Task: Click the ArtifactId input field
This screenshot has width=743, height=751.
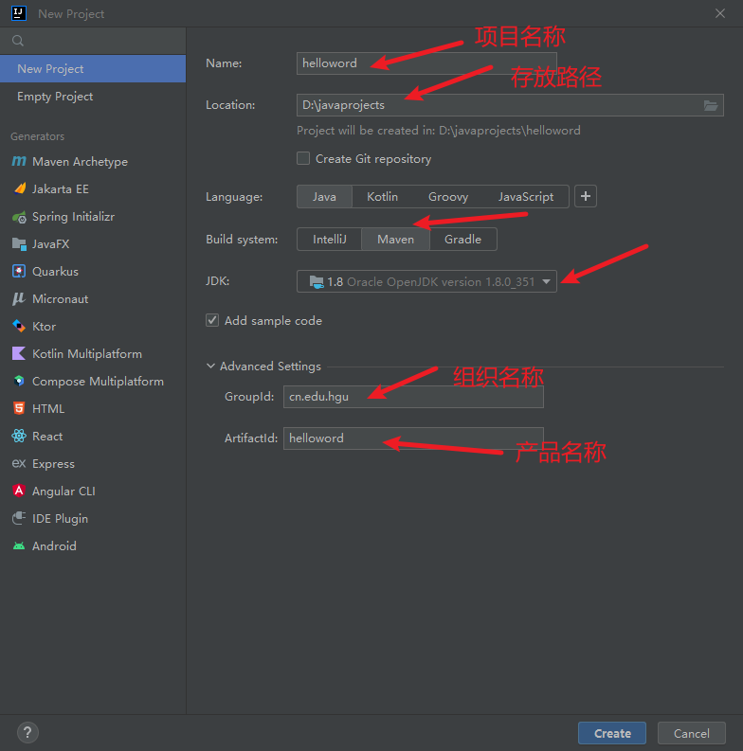Action: pyautogui.click(x=413, y=438)
